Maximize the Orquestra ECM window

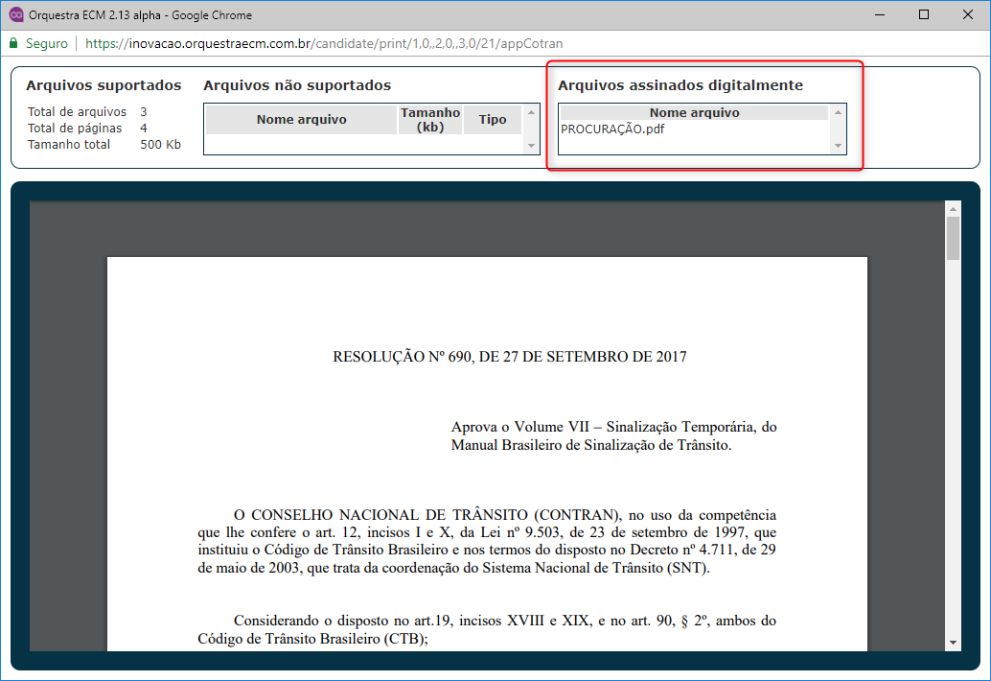(924, 14)
